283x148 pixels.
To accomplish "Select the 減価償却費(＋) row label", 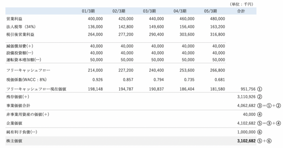I will click(x=20, y=46).
